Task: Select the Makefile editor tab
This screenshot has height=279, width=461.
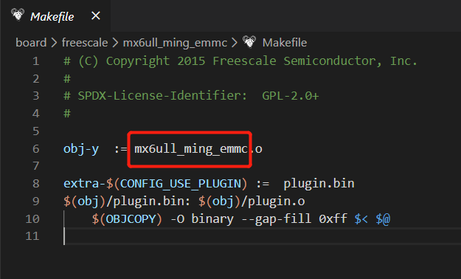Action: tap(55, 16)
